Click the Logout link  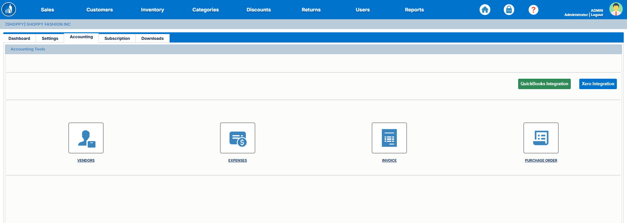(x=597, y=15)
